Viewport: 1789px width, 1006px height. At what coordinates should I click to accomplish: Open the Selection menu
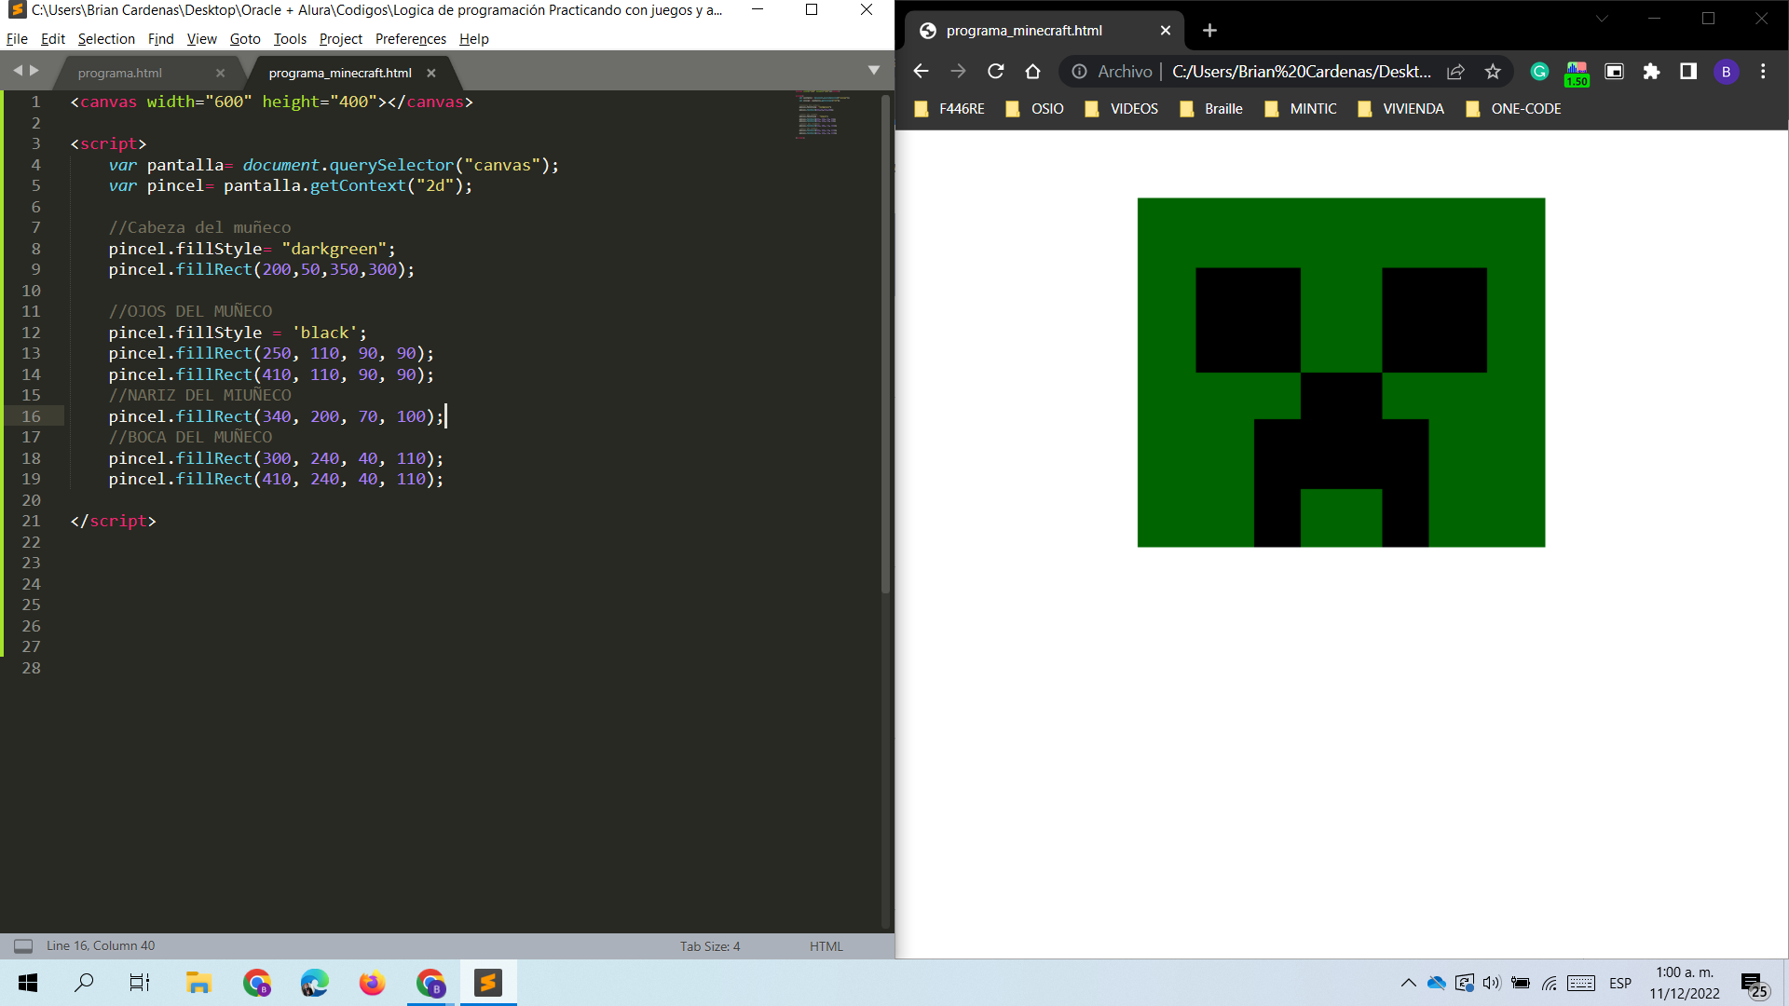tap(106, 39)
